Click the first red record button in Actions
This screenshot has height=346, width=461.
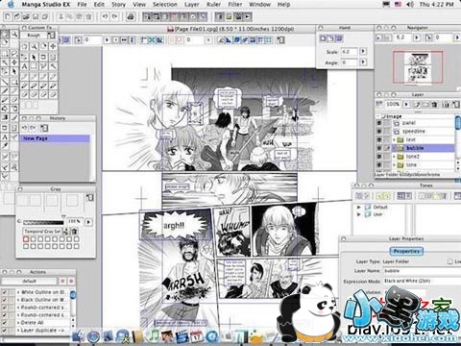(63, 281)
